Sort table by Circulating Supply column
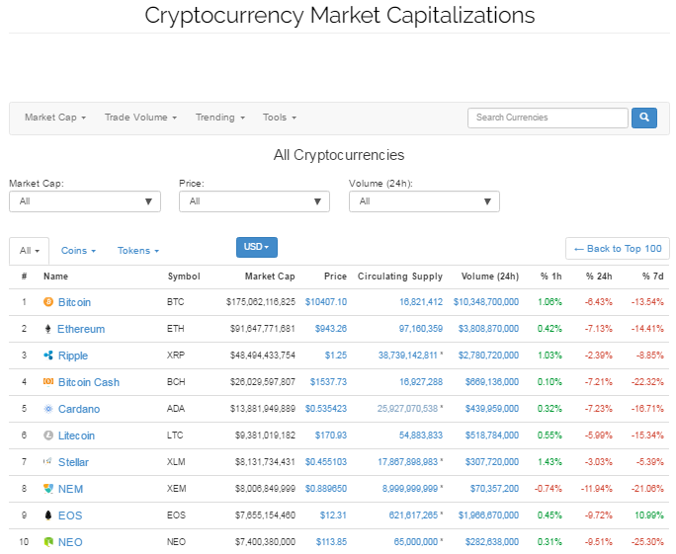Image resolution: width=676 pixels, height=554 pixels. tap(399, 277)
